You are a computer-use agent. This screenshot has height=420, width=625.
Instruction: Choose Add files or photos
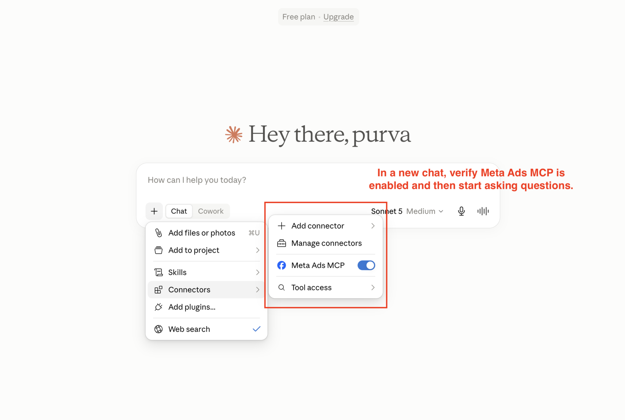[207, 233]
